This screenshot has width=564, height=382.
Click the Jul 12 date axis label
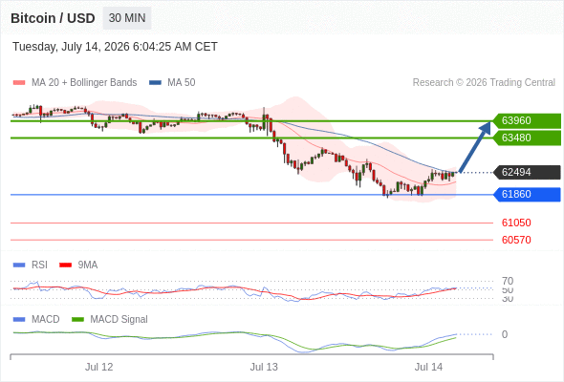tap(98, 367)
